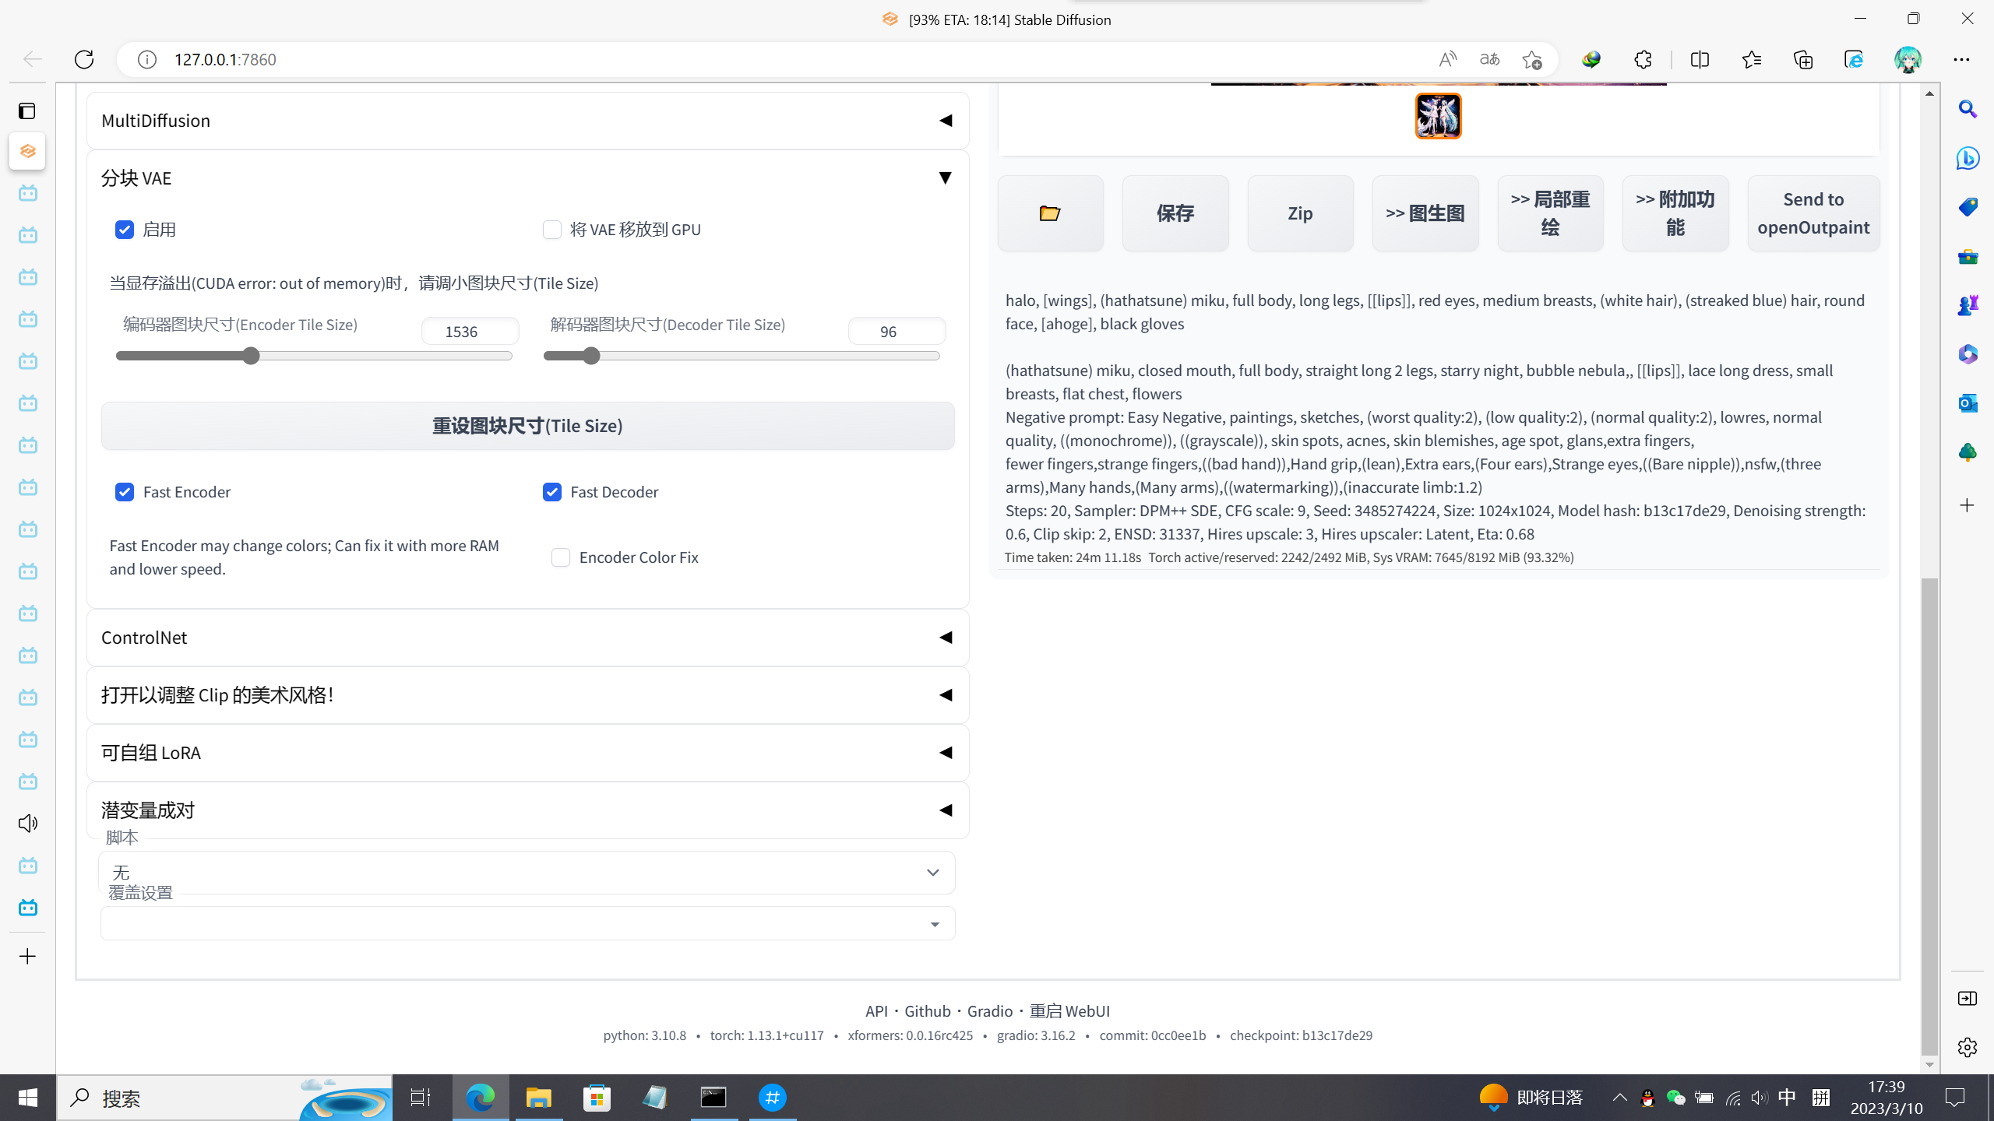Enable the 将 VAE 移放到 GPU checkbox
The width and height of the screenshot is (1994, 1121).
(552, 230)
